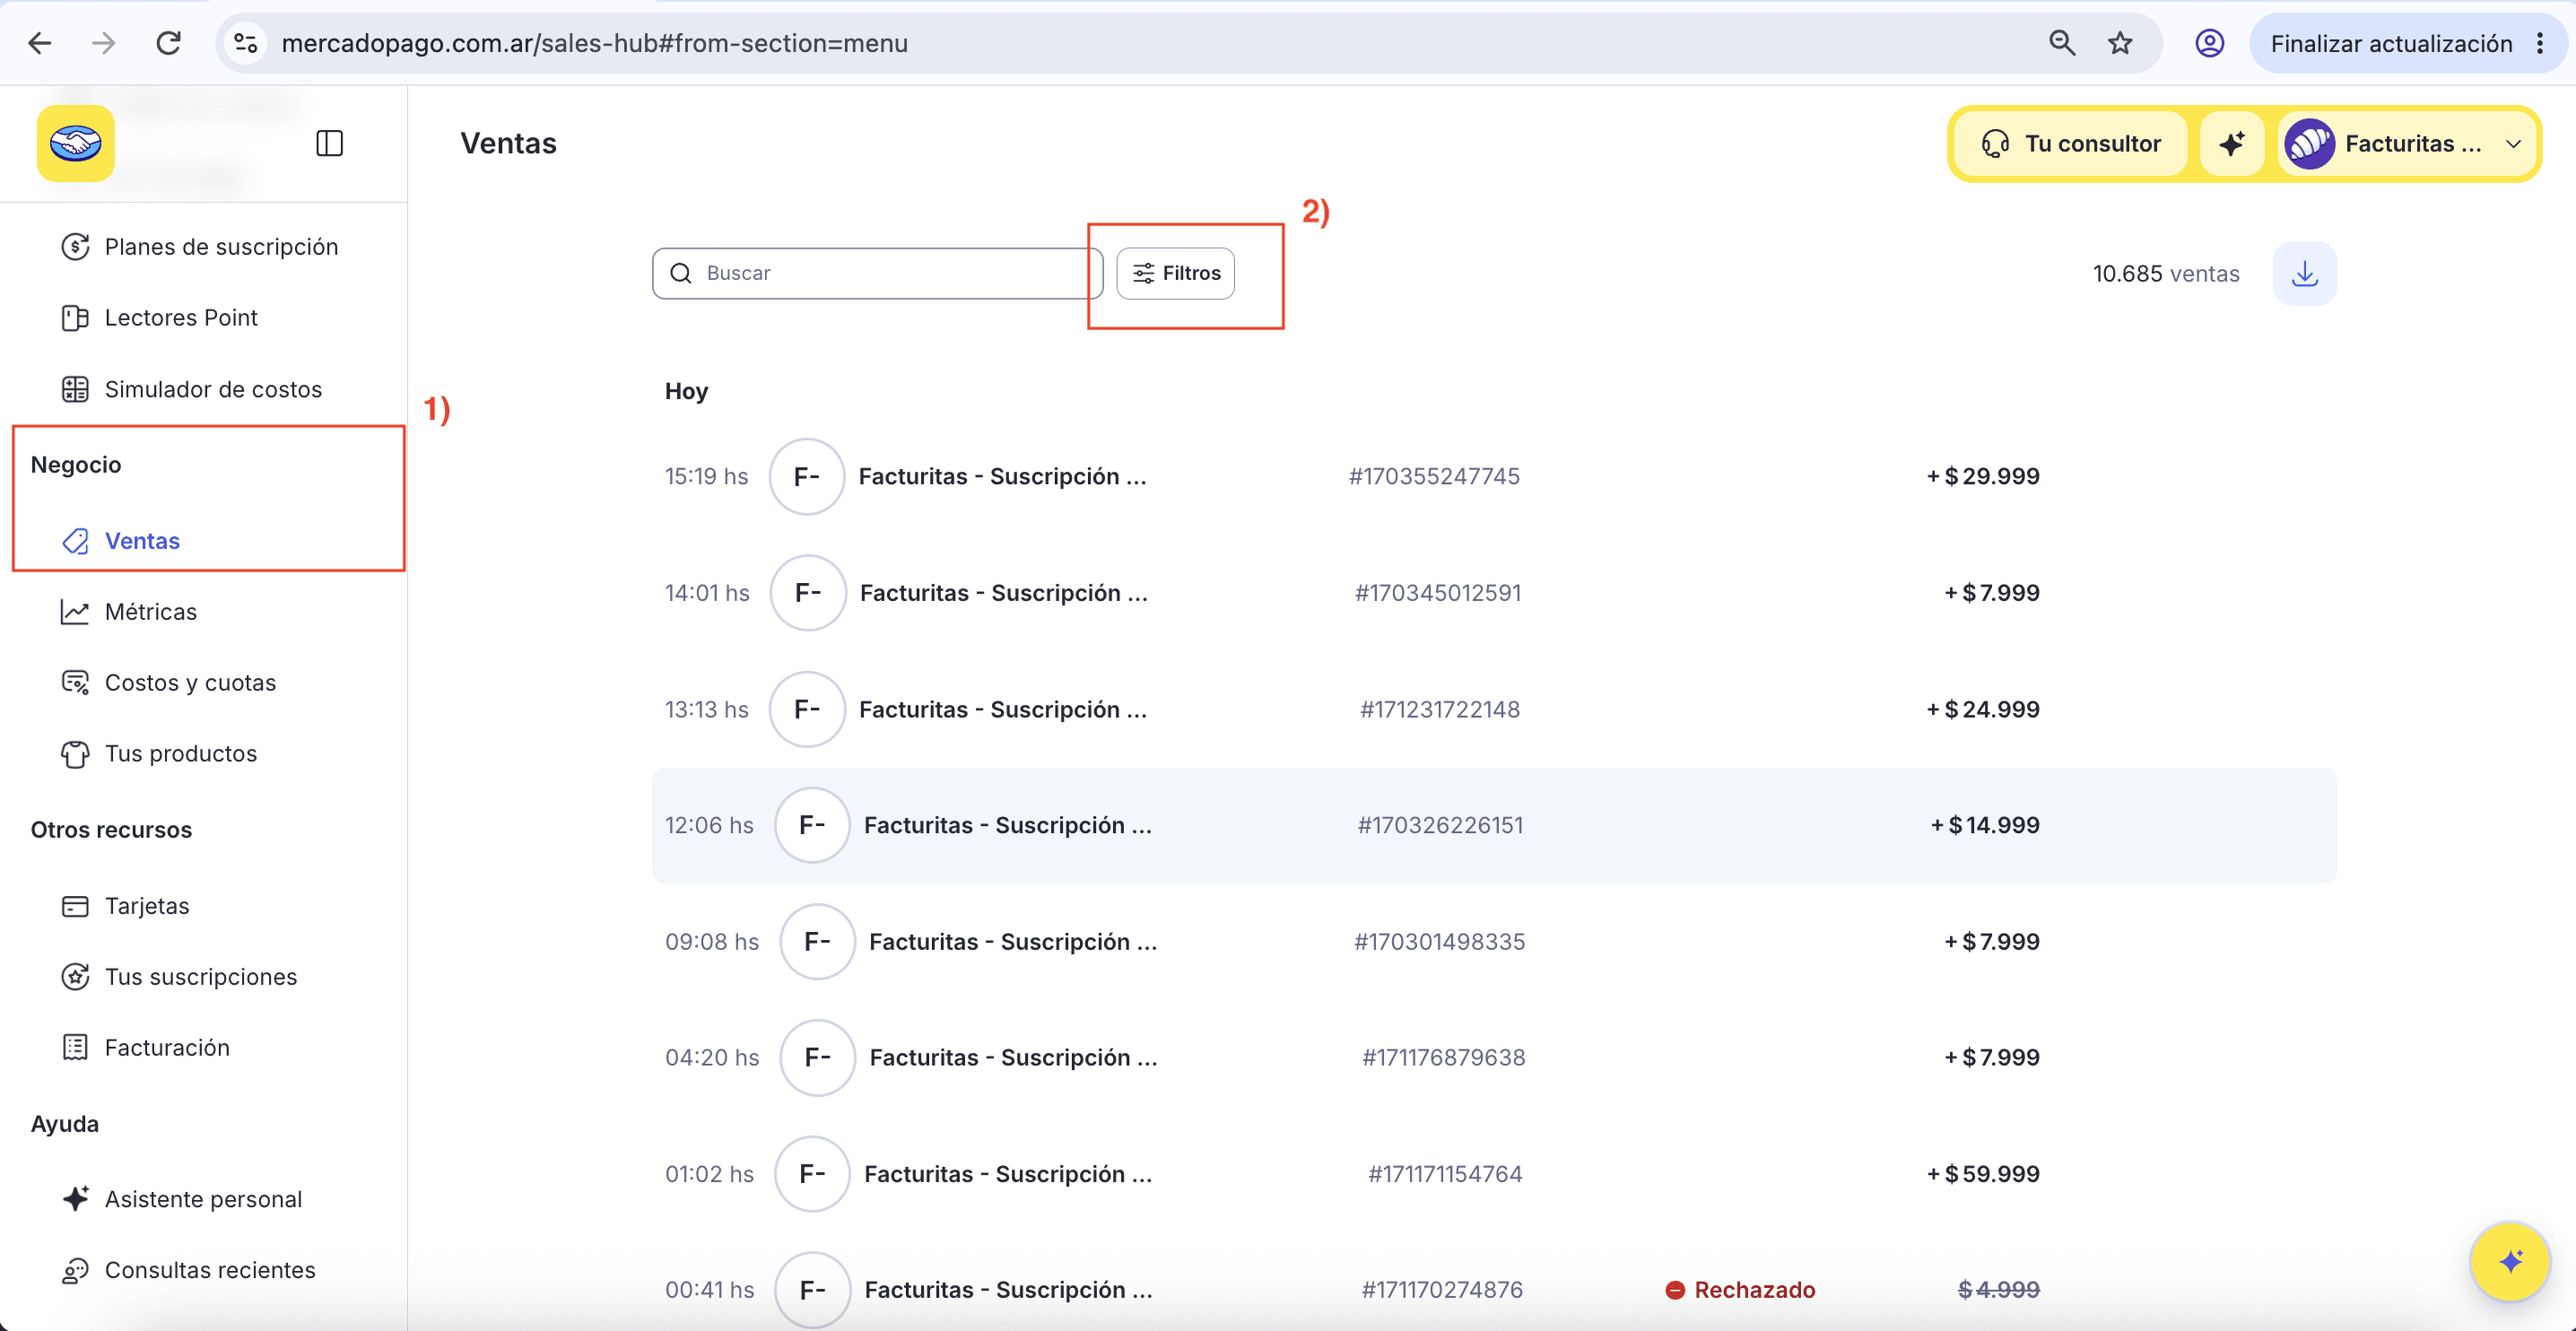
Task: Open the browser zoom magnifier icon
Action: [x=2062, y=43]
